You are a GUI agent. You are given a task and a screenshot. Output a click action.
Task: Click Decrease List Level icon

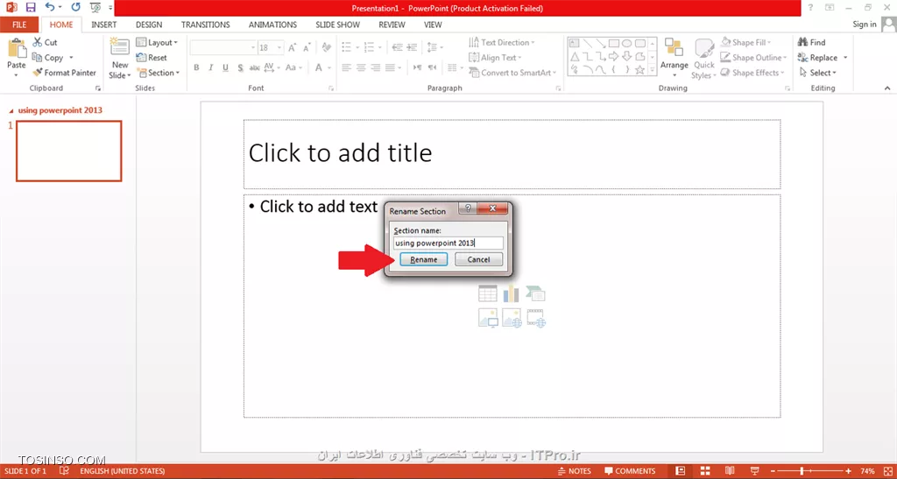point(397,47)
